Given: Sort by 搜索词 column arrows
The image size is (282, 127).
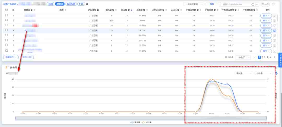Looking at the screenshot, I should point(34,10).
